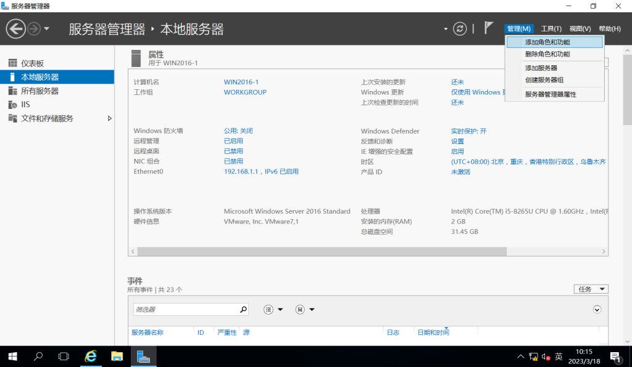The image size is (632, 367).
Task: Select 创建服务器组 menu entry
Action: [555, 79]
